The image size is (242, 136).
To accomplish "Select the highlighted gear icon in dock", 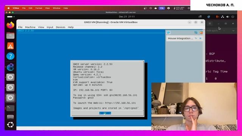I will [x=10, y=98].
